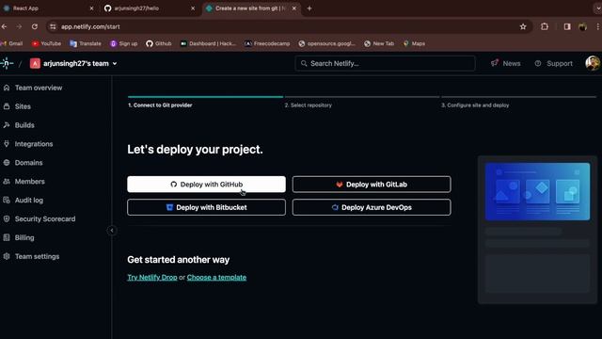Image resolution: width=602 pixels, height=339 pixels.
Task: Open Maps bookmark
Action: (414, 44)
